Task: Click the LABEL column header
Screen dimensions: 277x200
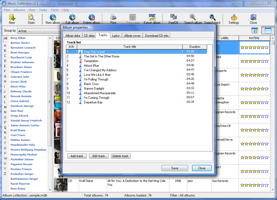Action: tap(225, 38)
